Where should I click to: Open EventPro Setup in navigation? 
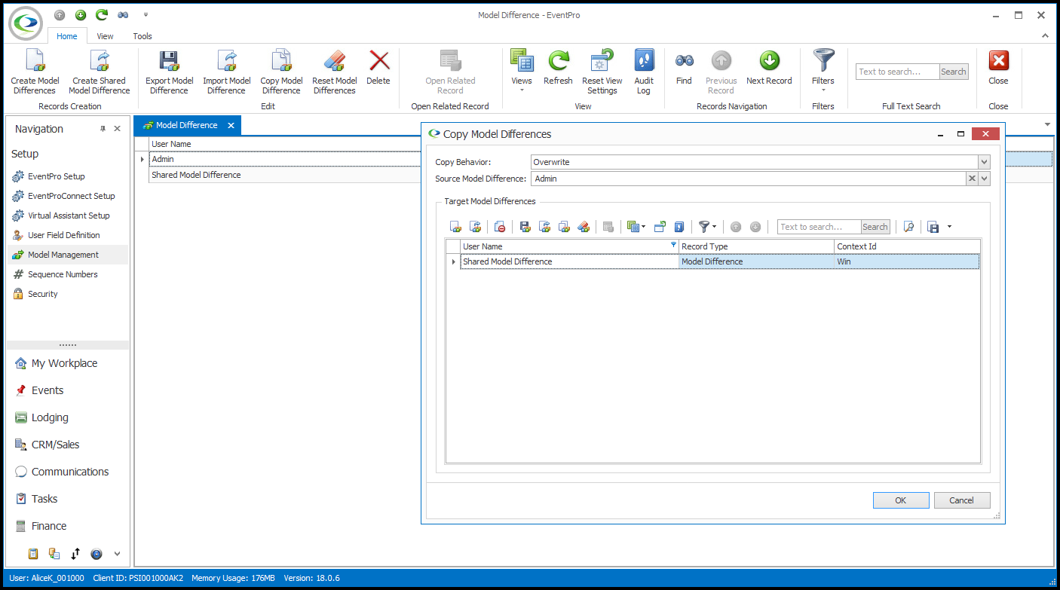tap(57, 176)
